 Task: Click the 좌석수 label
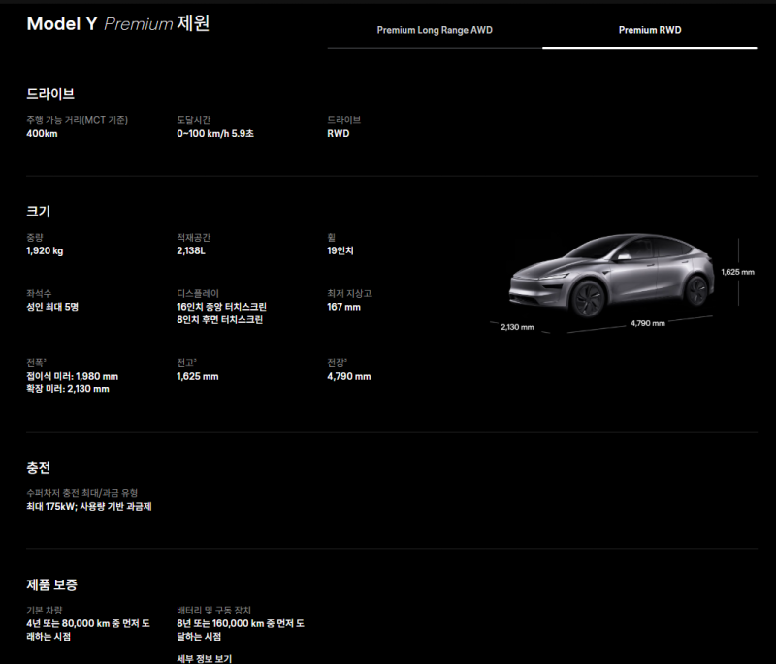coord(39,293)
